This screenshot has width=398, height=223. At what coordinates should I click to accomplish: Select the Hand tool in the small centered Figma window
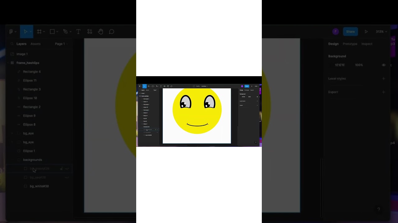168,86
